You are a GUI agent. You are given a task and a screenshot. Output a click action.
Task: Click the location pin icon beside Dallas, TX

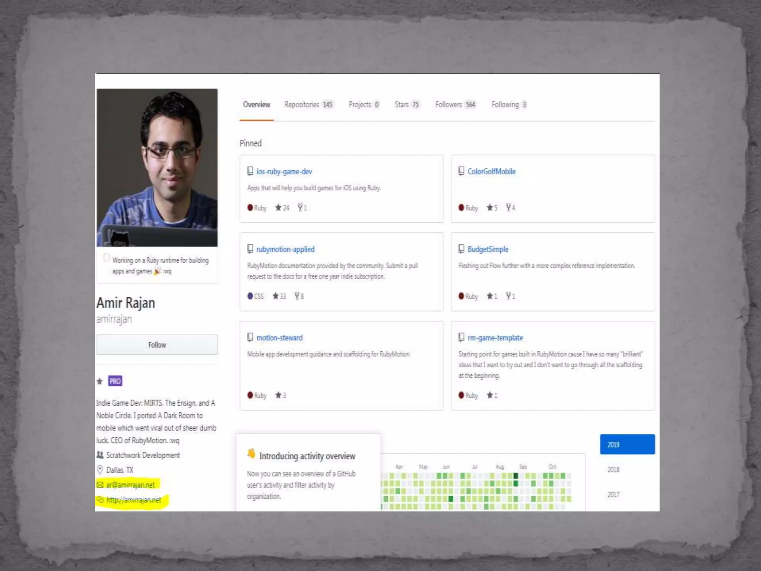click(x=100, y=470)
